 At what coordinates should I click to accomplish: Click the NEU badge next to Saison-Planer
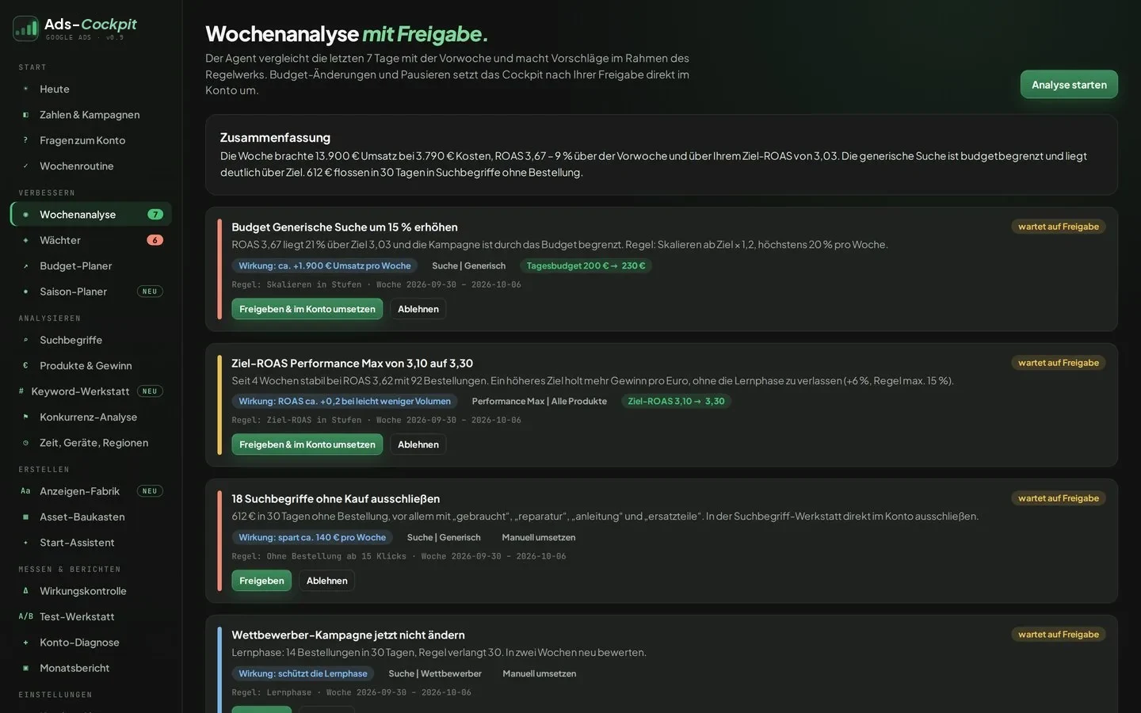(x=150, y=292)
